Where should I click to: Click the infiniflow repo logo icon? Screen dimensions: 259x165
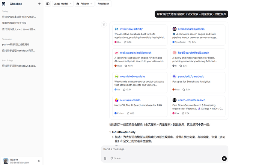116,29
